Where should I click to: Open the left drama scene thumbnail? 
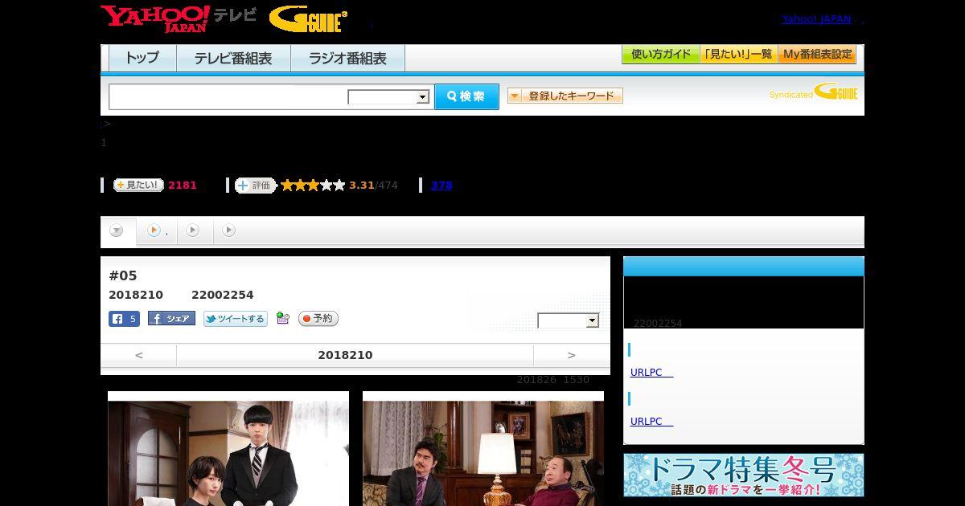point(228,448)
